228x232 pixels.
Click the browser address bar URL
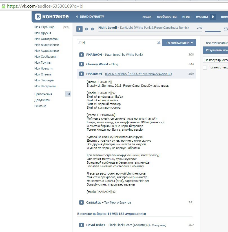tap(45, 6)
